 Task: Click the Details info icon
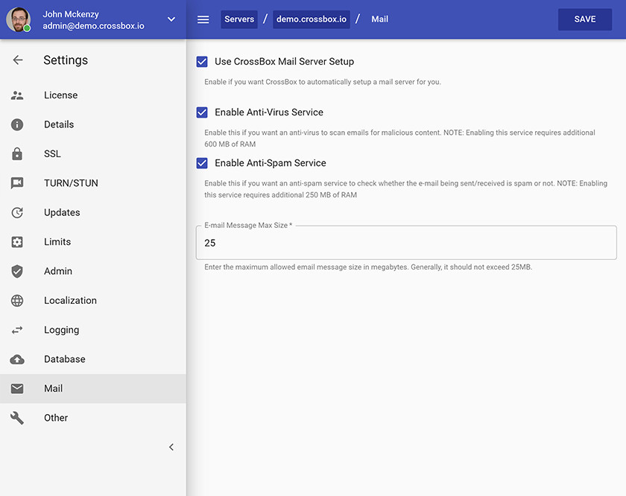click(17, 124)
